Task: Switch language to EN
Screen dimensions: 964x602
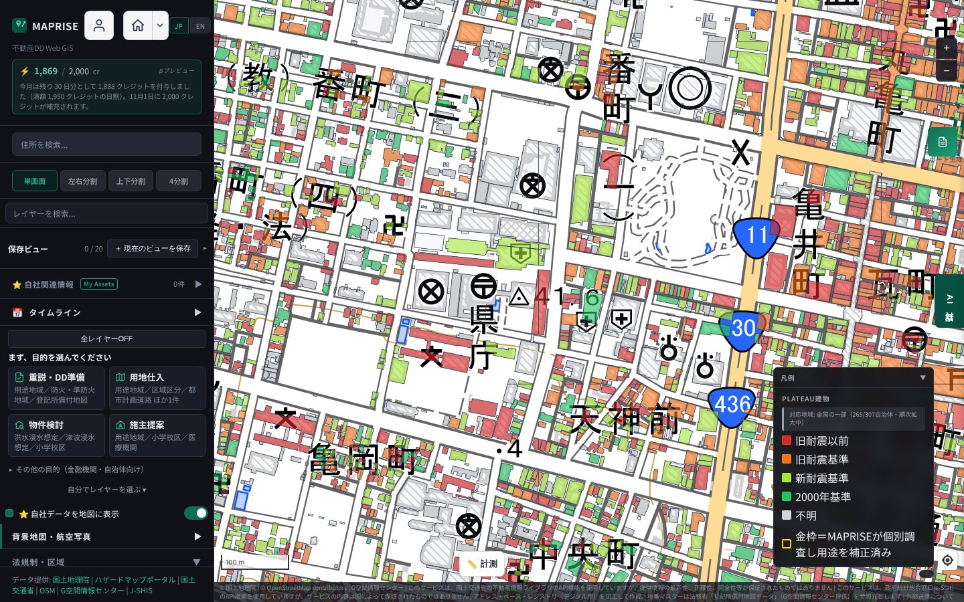Action: tap(200, 26)
